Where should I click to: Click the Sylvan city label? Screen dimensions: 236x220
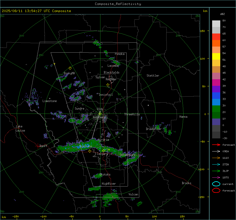pos(100,77)
